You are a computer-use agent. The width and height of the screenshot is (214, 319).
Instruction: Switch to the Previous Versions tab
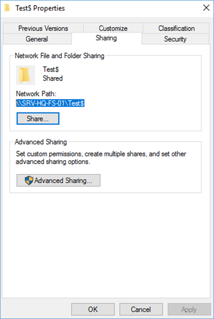(43, 28)
